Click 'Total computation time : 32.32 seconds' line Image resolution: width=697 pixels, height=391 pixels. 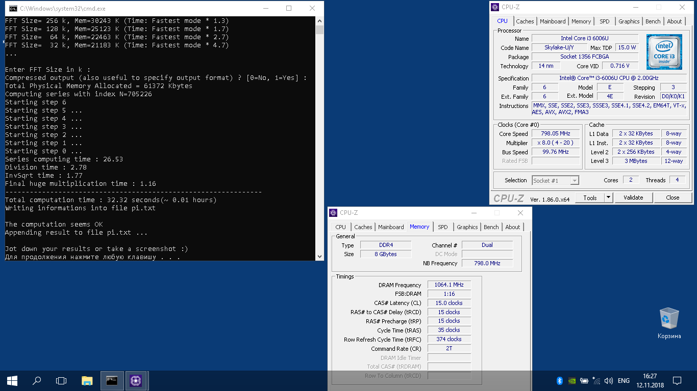coord(111,200)
